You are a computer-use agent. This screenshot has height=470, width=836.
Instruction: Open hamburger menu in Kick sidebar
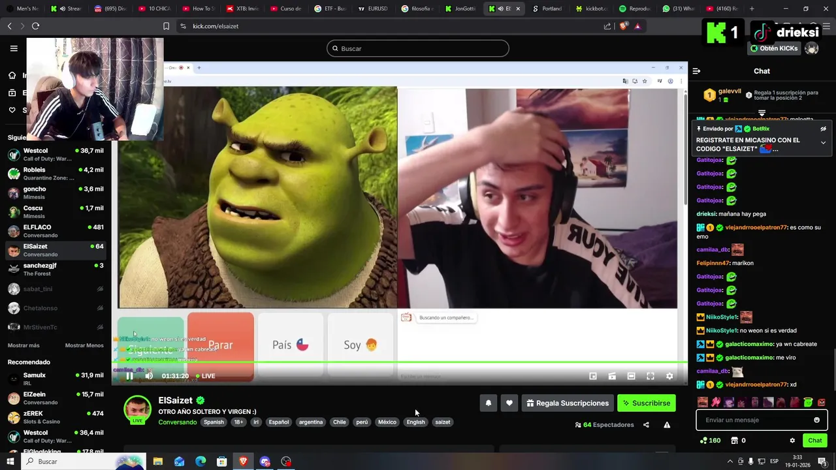click(x=14, y=48)
